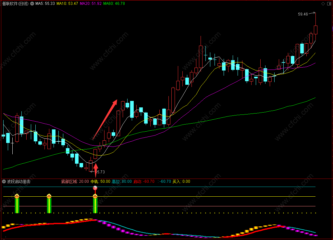The image size is (333, 240).
Task: Click the MA20: 51.92 magenta label
Action: tap(91, 4)
